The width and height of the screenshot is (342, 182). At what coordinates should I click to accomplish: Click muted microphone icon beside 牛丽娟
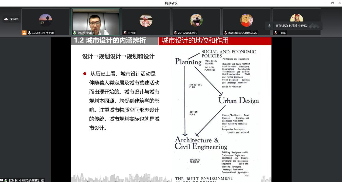pyautogui.click(x=276, y=33)
